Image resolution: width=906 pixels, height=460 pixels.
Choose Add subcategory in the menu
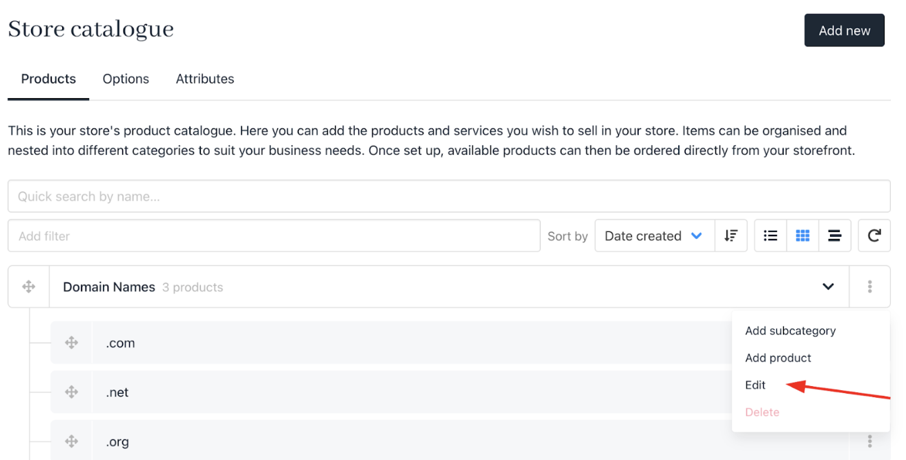pyautogui.click(x=791, y=331)
